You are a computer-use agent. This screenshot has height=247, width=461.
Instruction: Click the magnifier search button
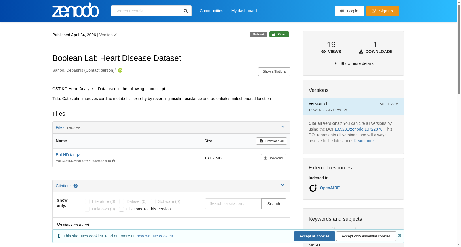(186, 11)
